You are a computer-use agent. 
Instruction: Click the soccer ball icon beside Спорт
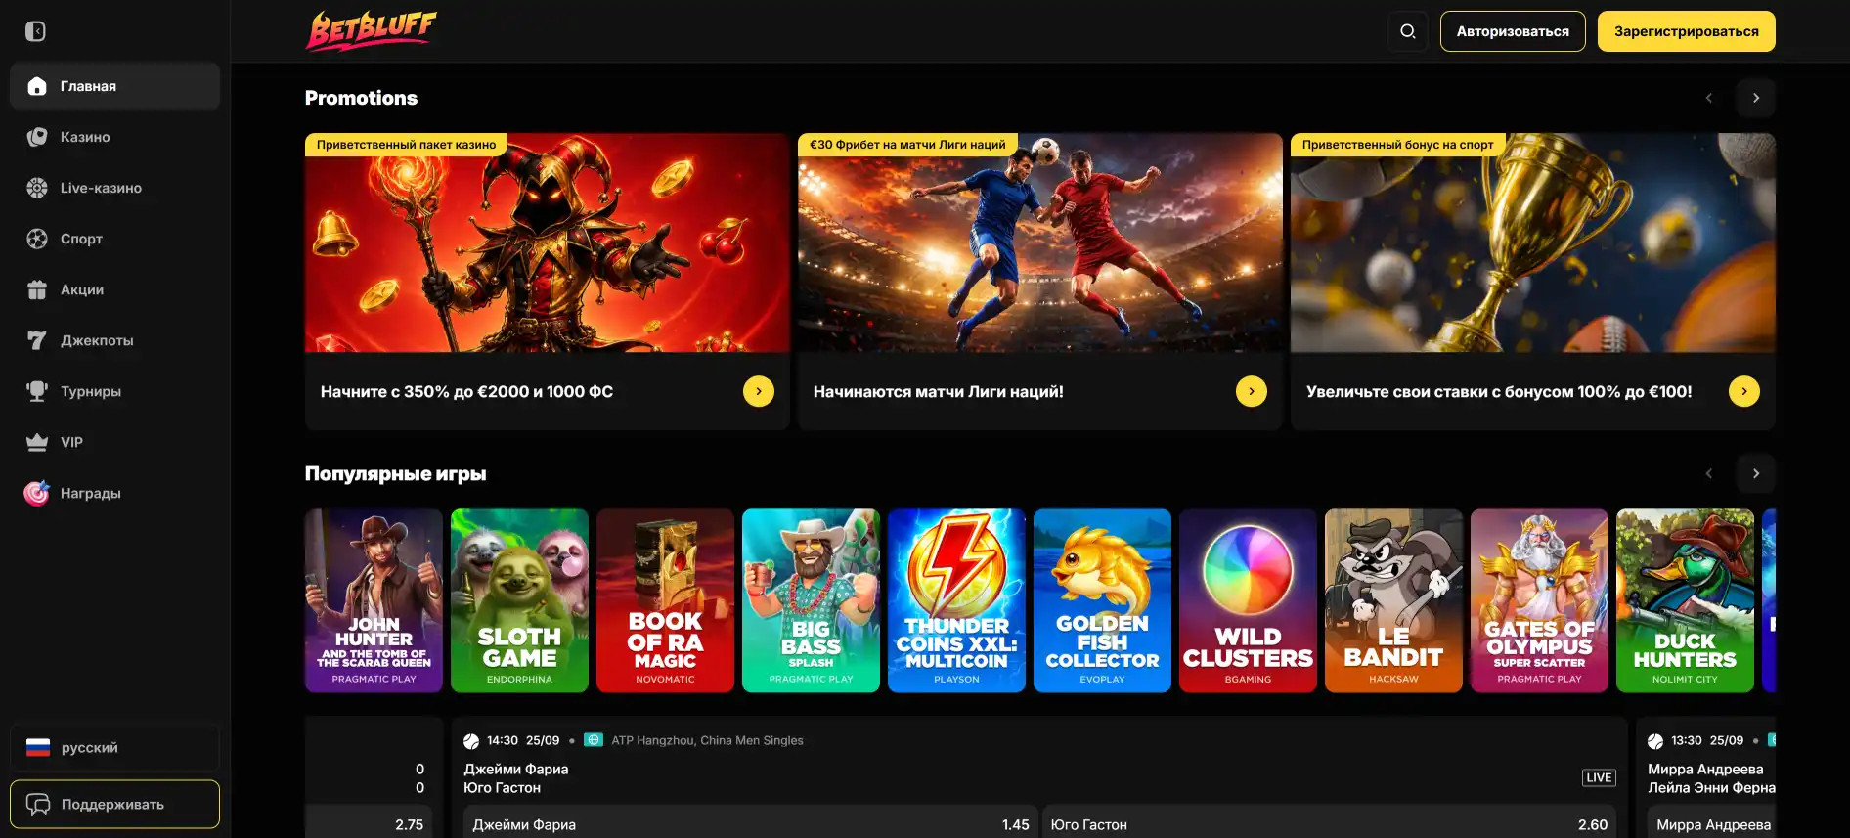coord(37,239)
